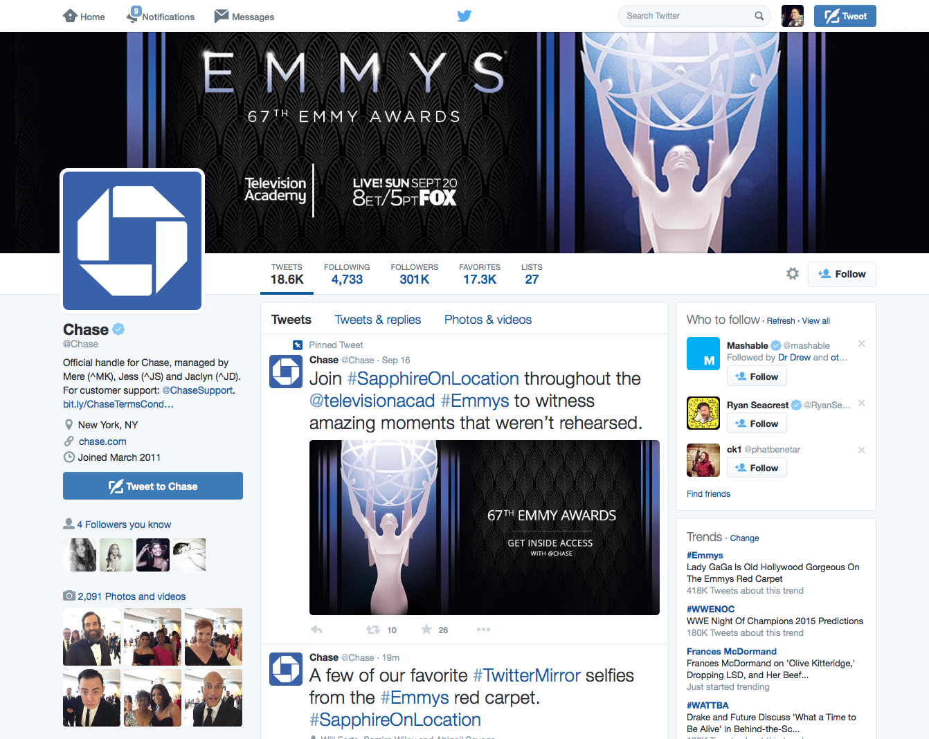The height and width of the screenshot is (739, 929).
Task: Click View all in Who to follow
Action: tap(816, 321)
